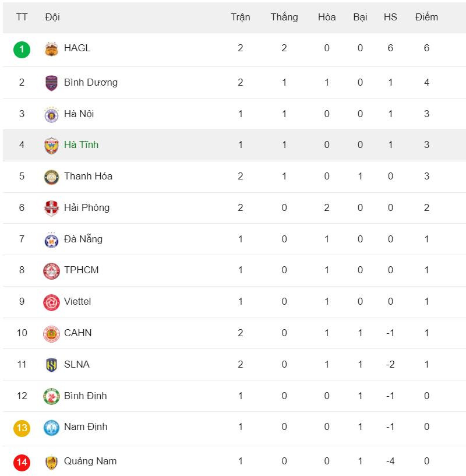Click the green rank 1 badge

pyautogui.click(x=22, y=49)
